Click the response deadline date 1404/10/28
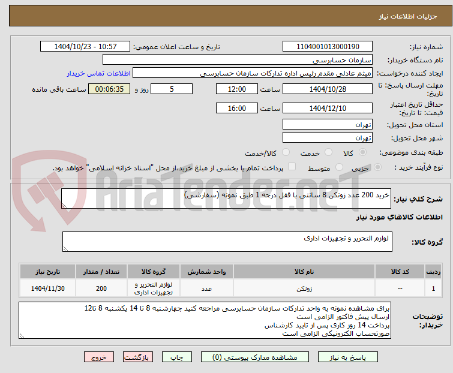Viewport: 453px width, 373px height. pos(328,89)
